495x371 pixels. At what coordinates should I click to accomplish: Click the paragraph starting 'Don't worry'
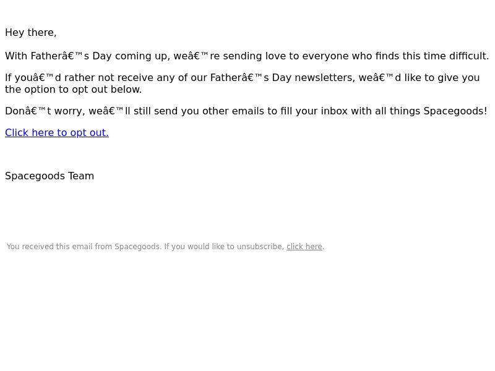[x=246, y=111]
